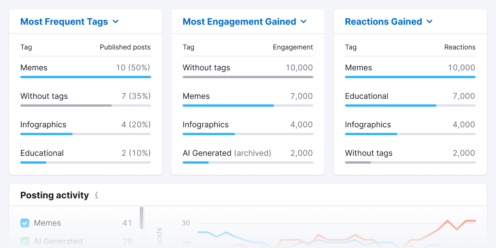Click the Posting activity info icon

click(x=96, y=196)
